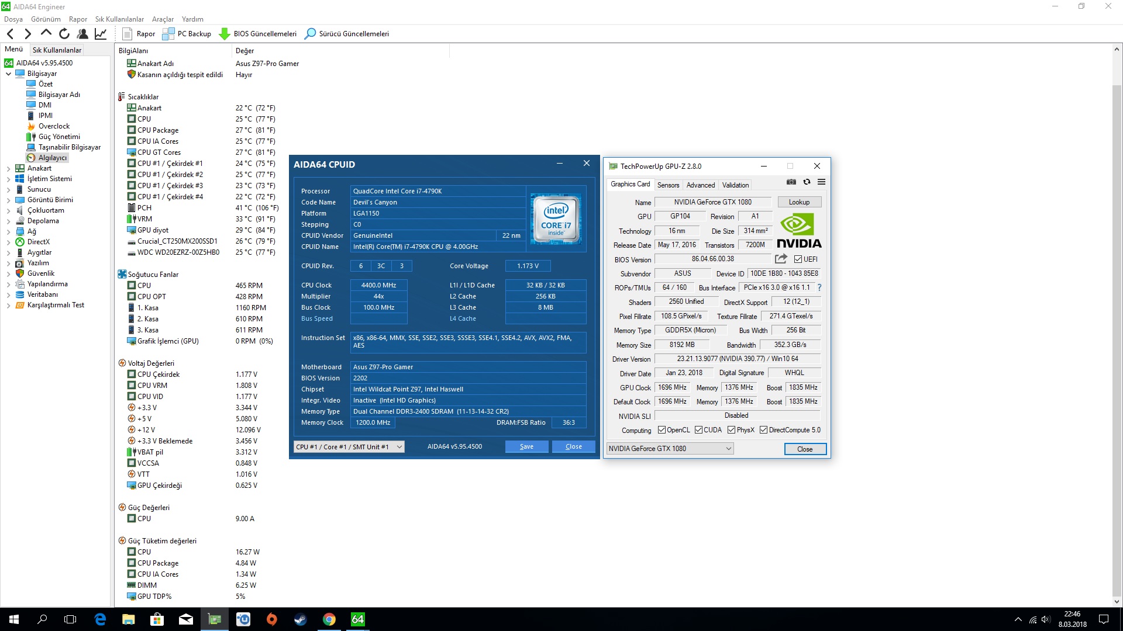Expand the Anakart tree node
The width and height of the screenshot is (1123, 631).
pos(8,169)
